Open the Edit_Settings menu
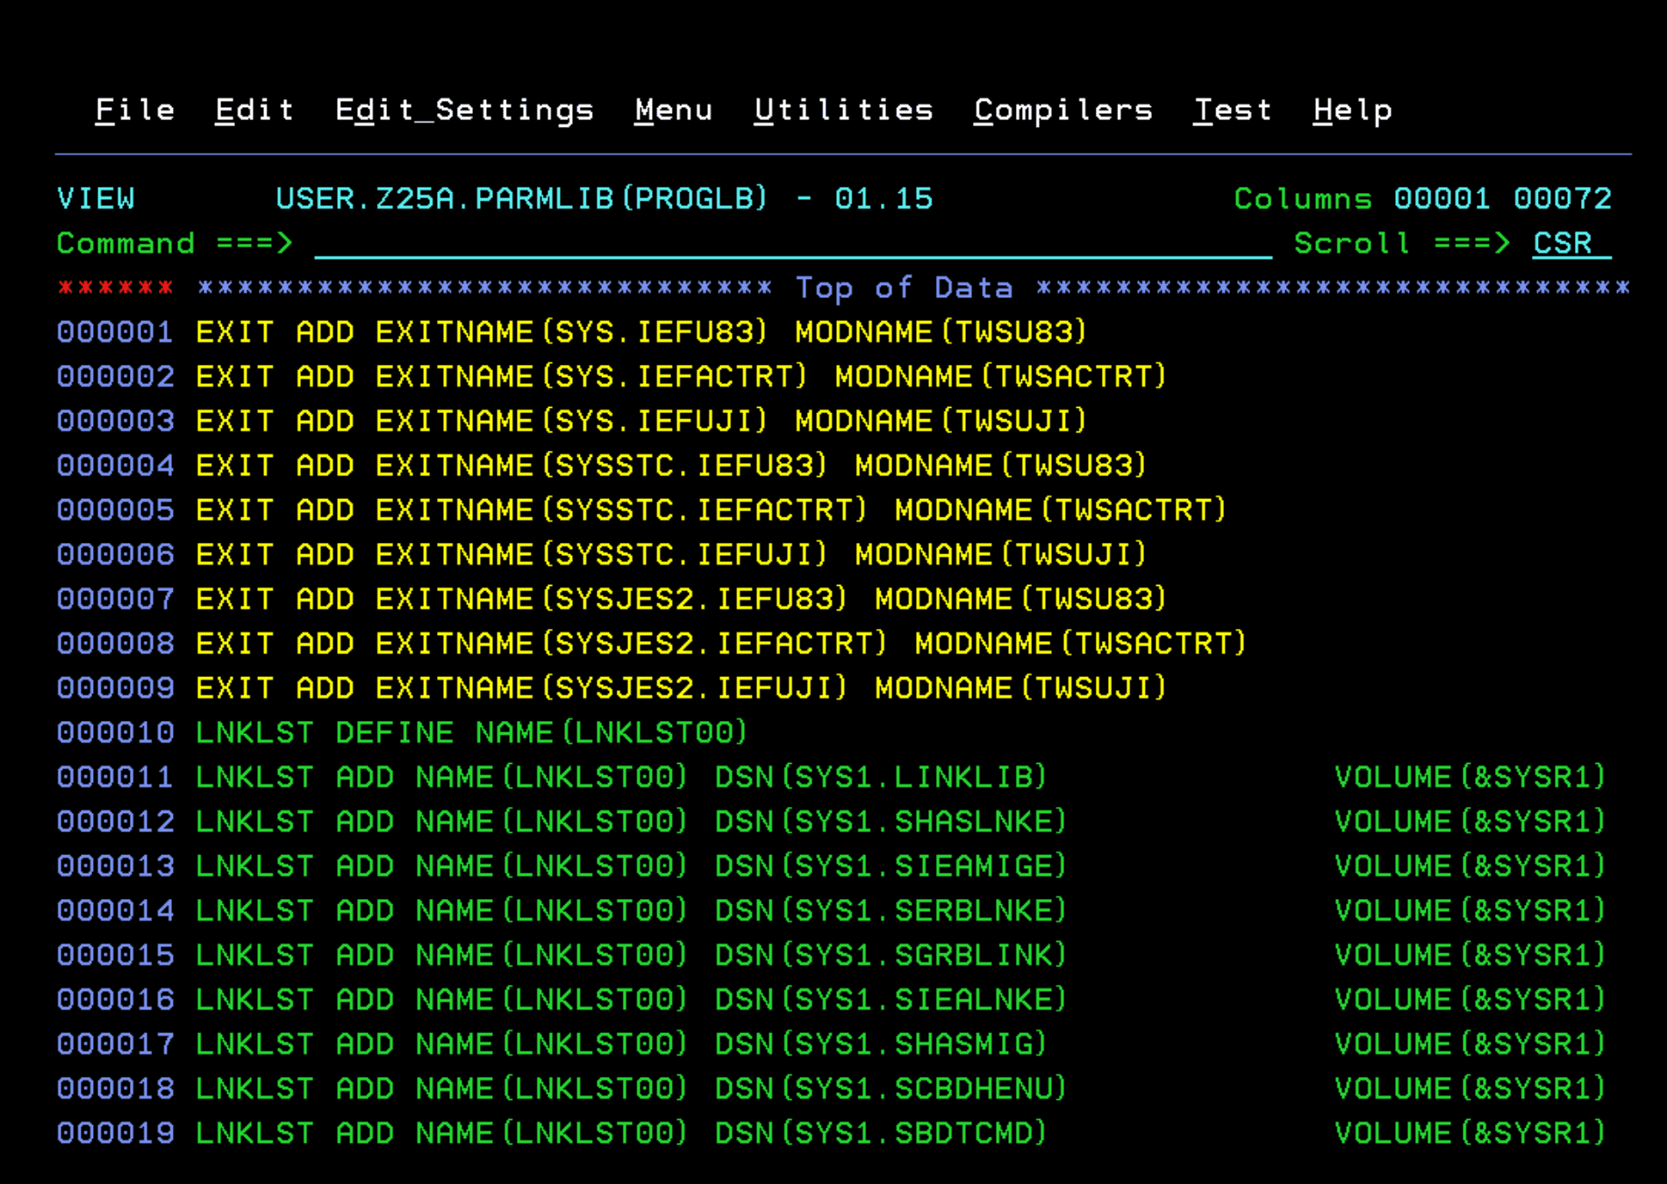Screen dimensions: 1667x1184 464,111
